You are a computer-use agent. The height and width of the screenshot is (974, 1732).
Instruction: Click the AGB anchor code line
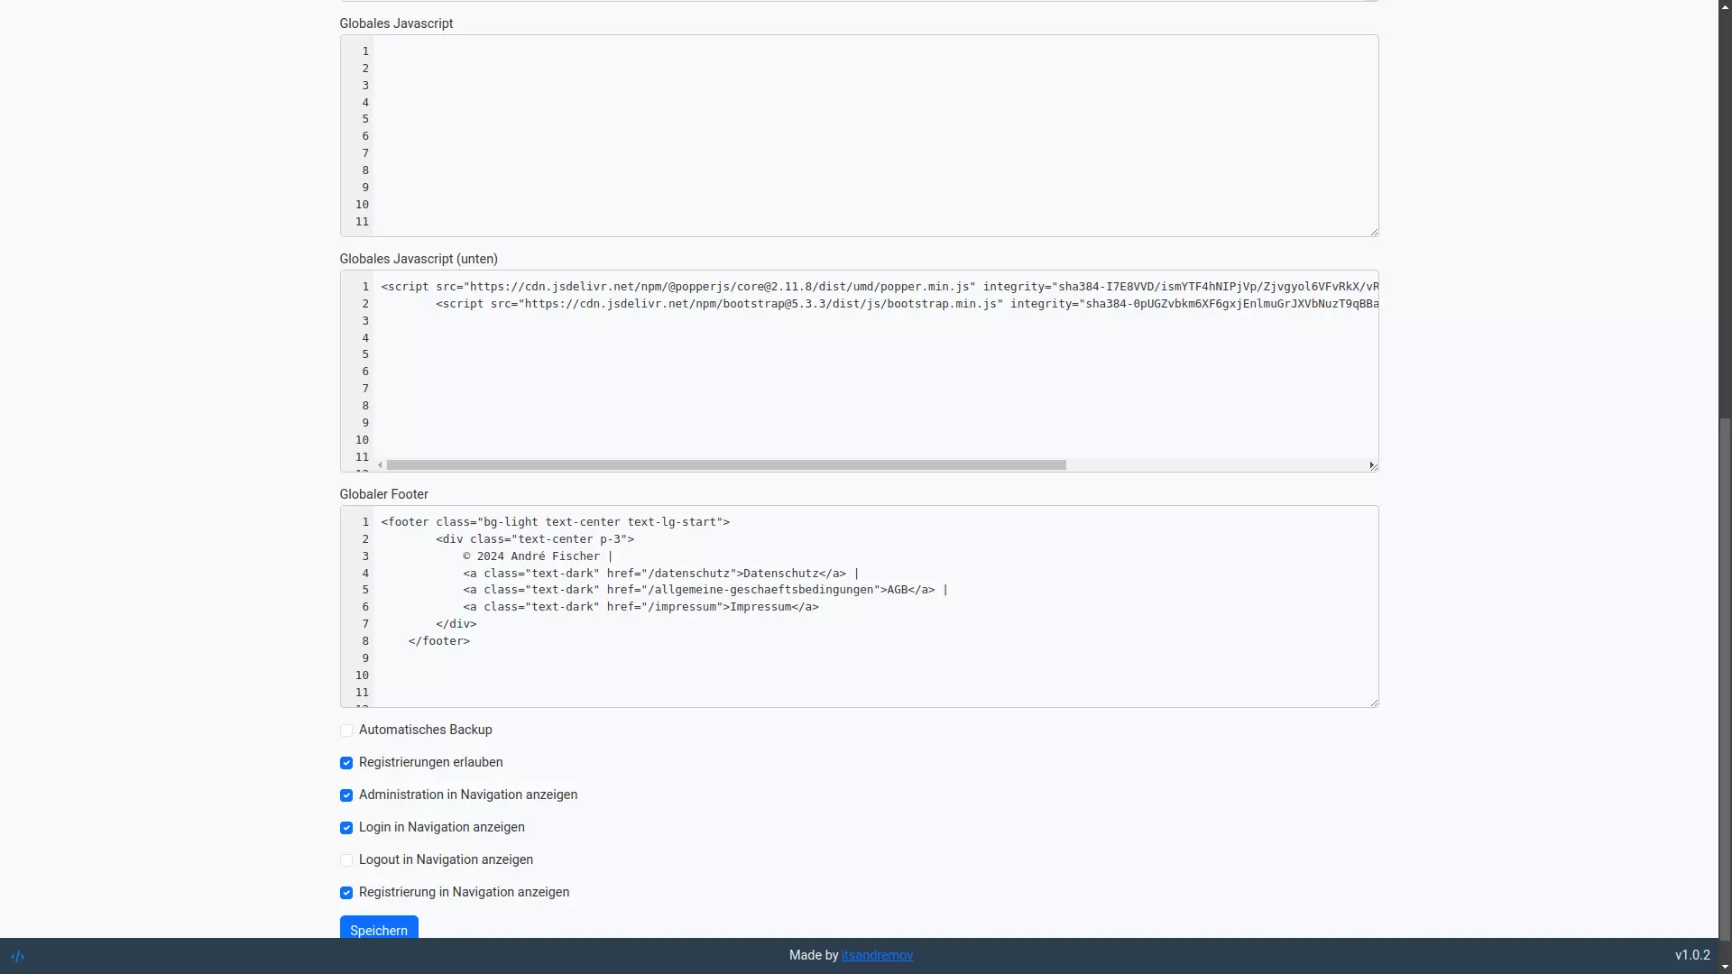click(x=705, y=590)
